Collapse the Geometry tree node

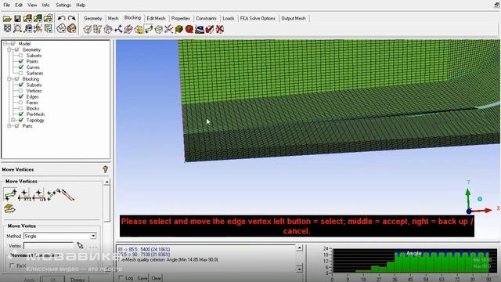coord(9,50)
